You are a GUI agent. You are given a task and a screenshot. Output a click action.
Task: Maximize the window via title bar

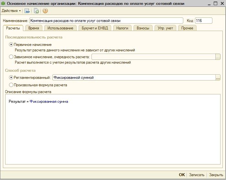215,3
